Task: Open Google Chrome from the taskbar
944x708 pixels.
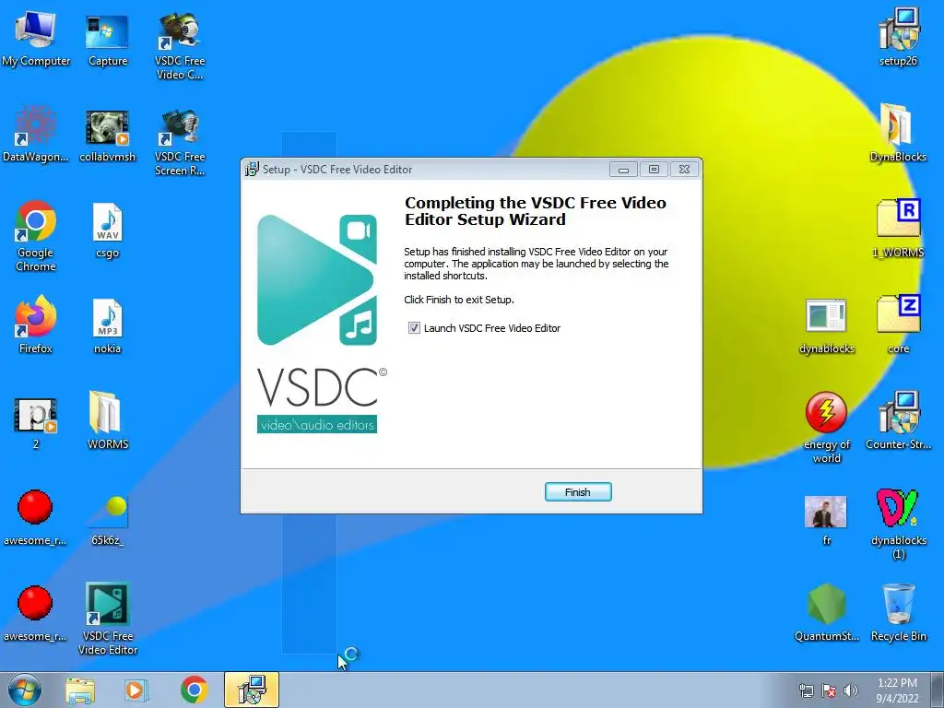Action: click(194, 690)
